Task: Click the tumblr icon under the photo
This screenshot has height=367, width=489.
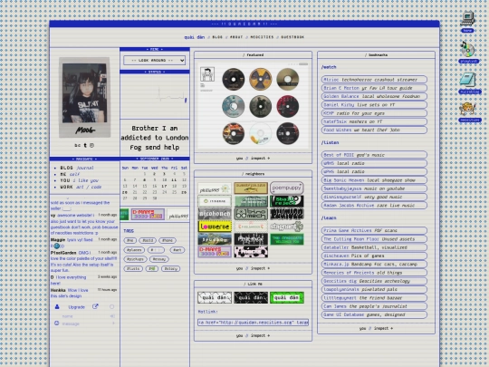Action: click(x=85, y=145)
